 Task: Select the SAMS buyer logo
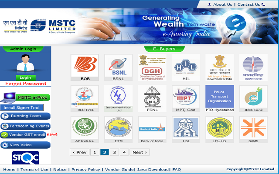[x=253, y=130]
